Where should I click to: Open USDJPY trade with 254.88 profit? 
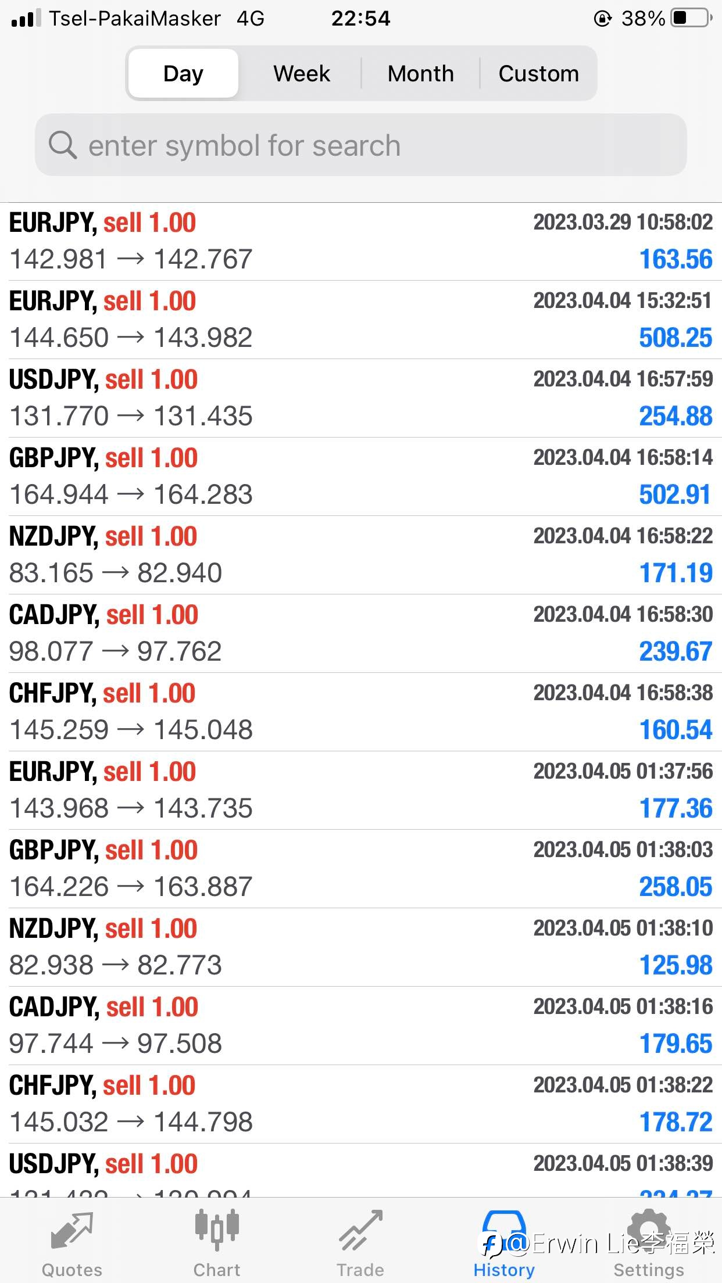361,398
